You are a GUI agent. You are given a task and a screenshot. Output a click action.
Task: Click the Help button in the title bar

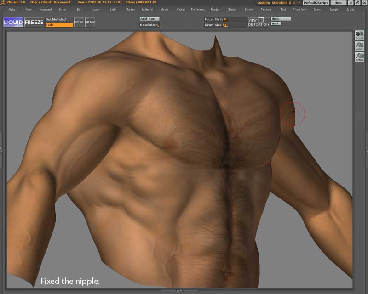[x=338, y=3]
